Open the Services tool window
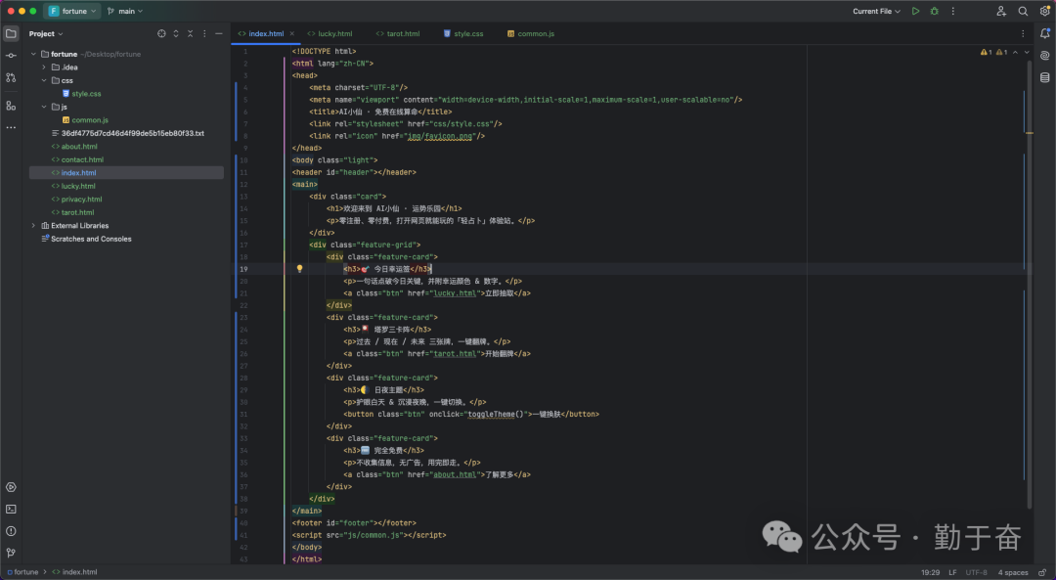 click(11, 487)
